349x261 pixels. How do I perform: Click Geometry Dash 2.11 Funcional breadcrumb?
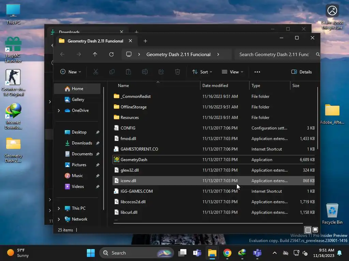[178, 54]
